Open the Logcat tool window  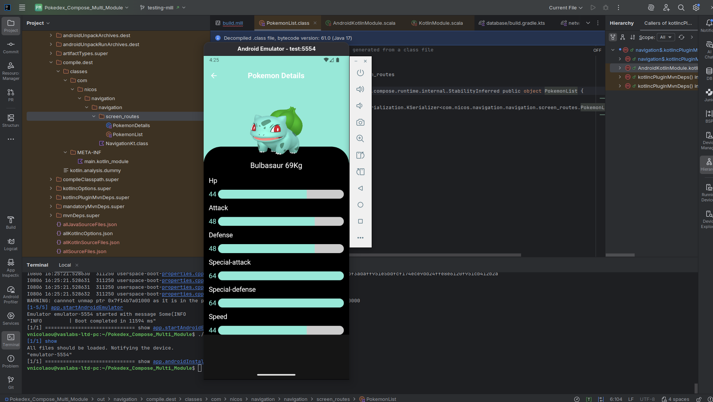point(11,244)
